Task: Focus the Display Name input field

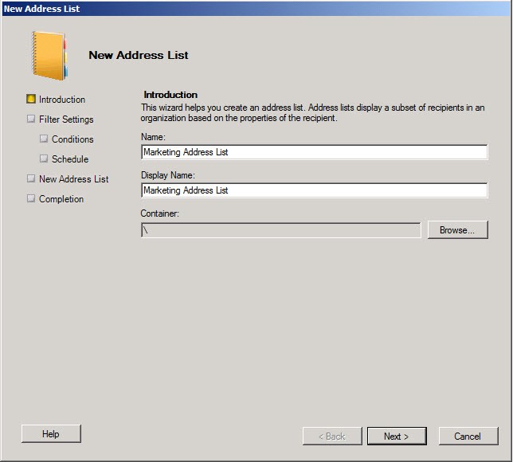Action: (x=315, y=190)
